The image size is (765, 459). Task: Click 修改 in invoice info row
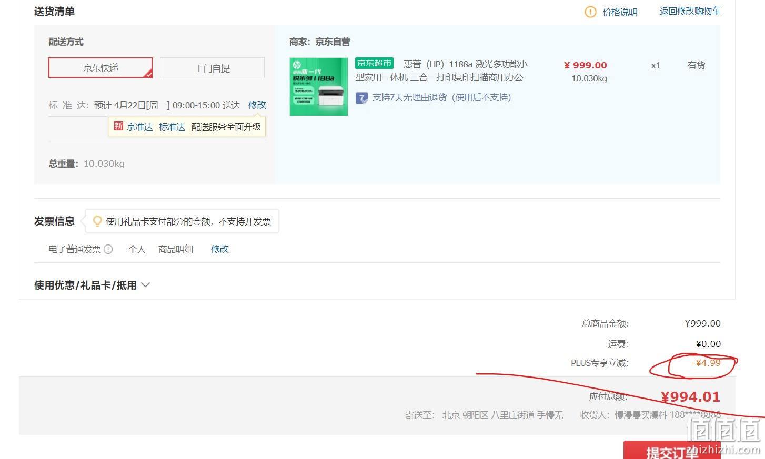click(220, 249)
